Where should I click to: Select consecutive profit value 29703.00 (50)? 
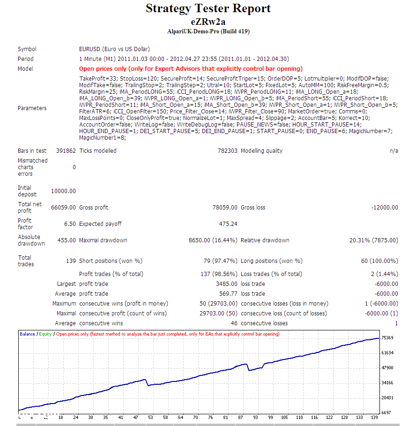(x=218, y=314)
